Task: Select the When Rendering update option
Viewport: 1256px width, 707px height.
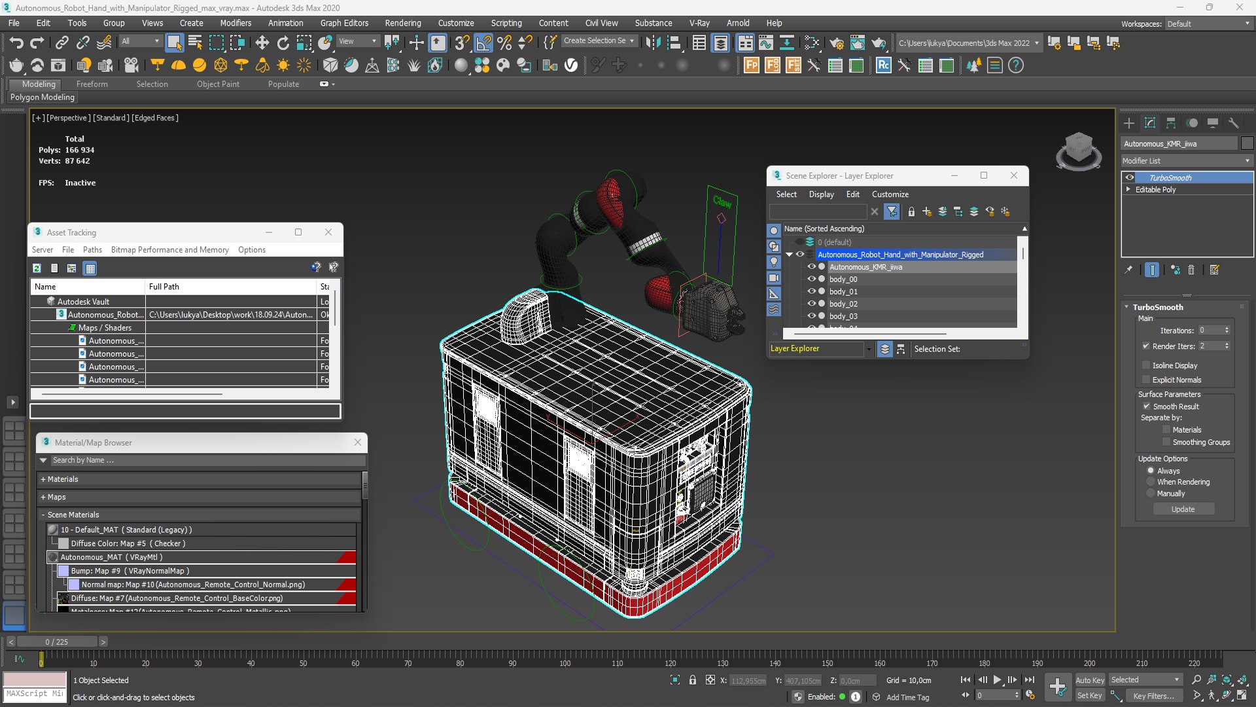Action: tap(1151, 482)
